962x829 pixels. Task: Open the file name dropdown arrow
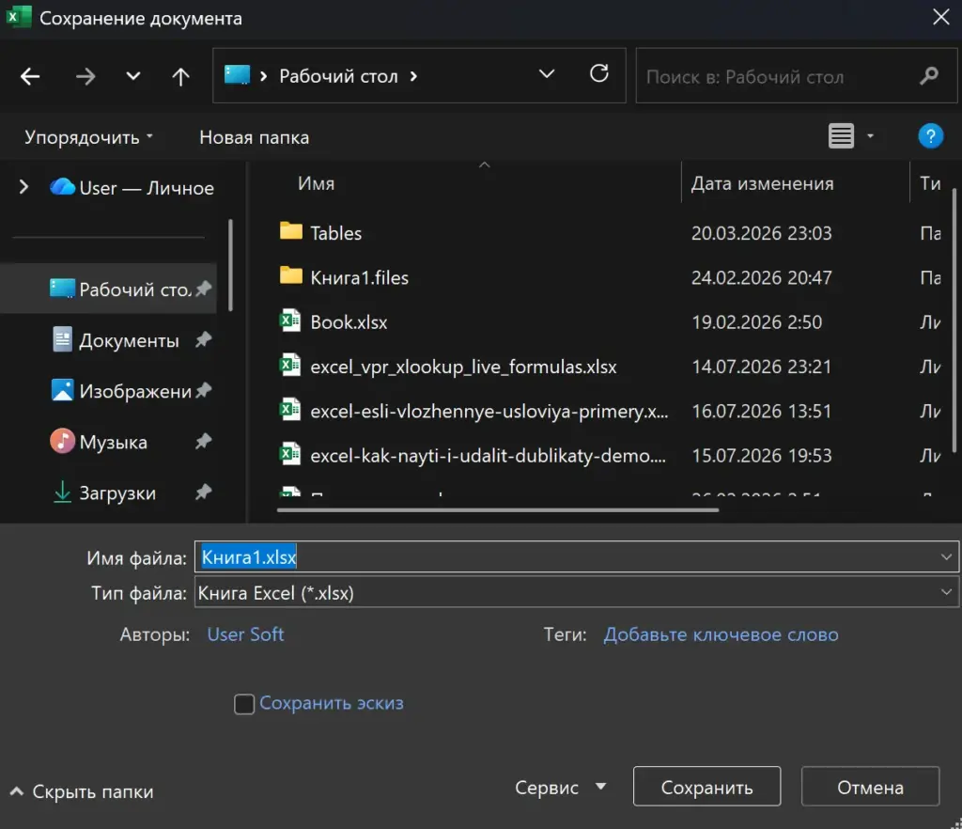pos(946,557)
